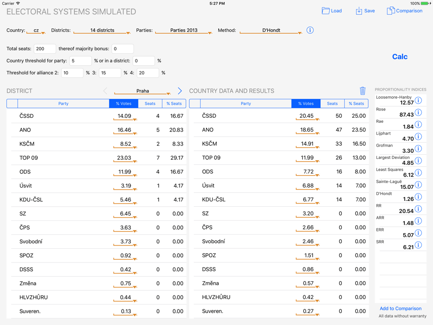Screen dimensions: 433x325
Task: Show explanation of the D'Hondt index
Action: (418, 196)
